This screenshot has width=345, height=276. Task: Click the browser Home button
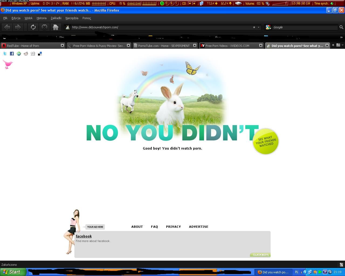[56, 27]
